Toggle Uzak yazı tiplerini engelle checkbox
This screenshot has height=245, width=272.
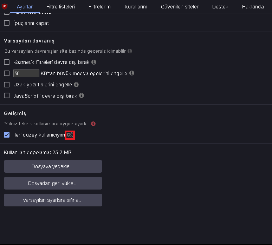tap(7, 85)
